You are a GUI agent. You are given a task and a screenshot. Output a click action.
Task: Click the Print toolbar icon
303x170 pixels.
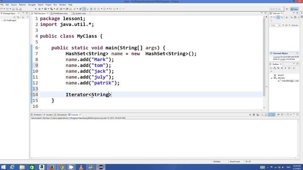tap(20, 9)
